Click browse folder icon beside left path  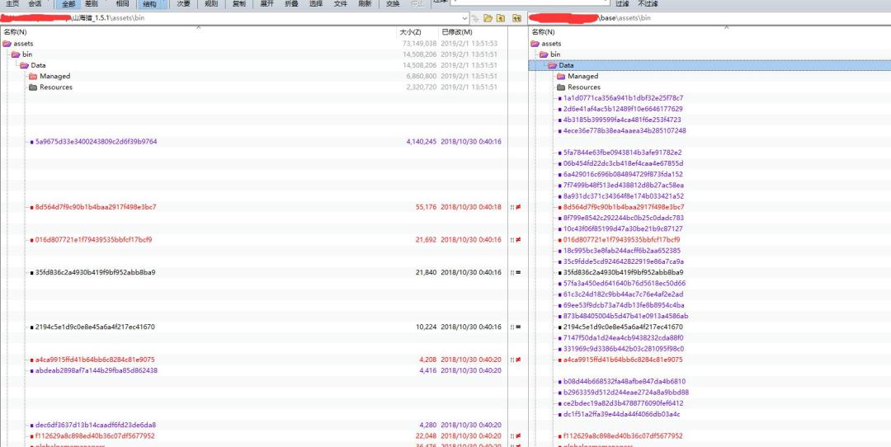(x=488, y=17)
